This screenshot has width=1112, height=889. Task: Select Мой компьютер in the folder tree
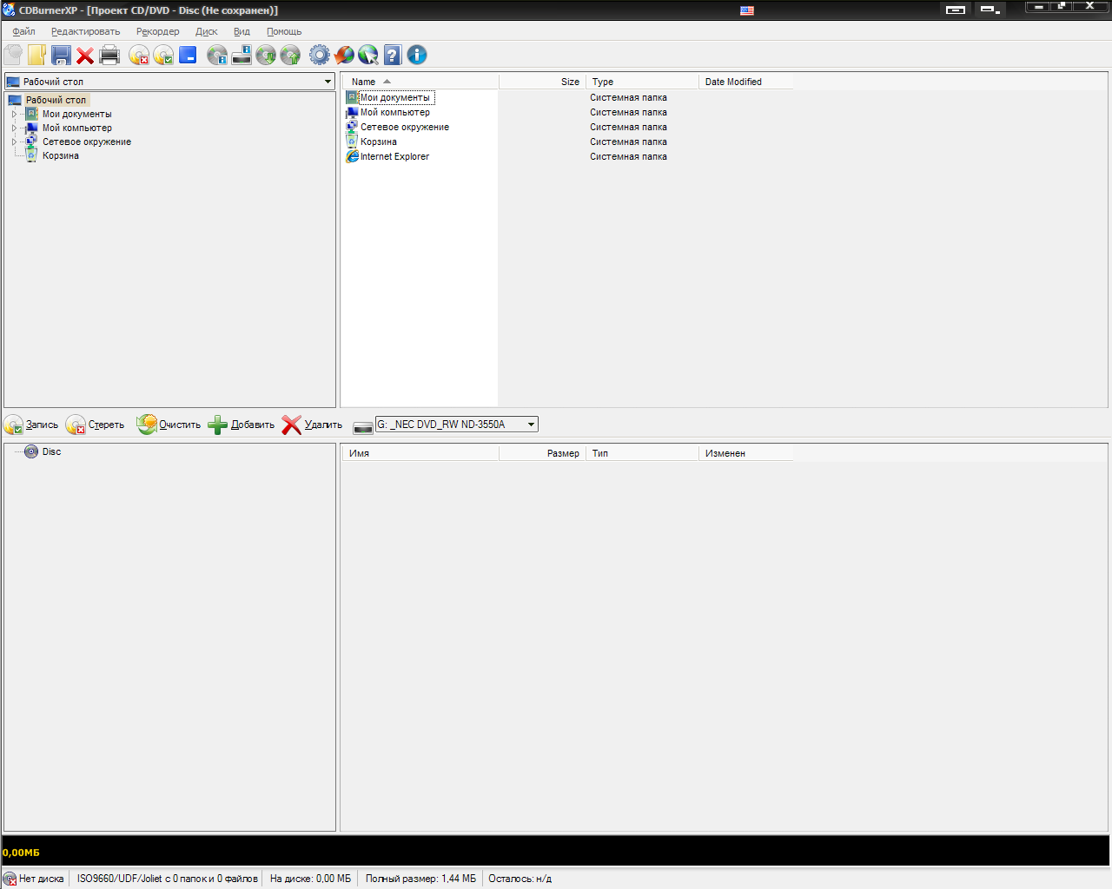point(76,128)
